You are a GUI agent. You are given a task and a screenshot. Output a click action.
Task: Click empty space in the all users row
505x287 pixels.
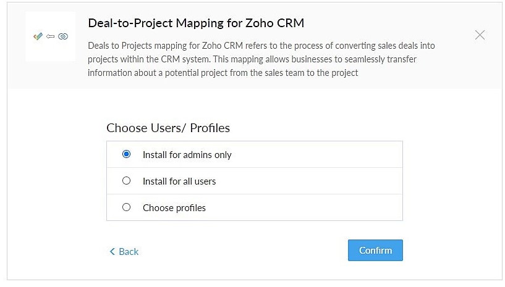tap(308, 181)
